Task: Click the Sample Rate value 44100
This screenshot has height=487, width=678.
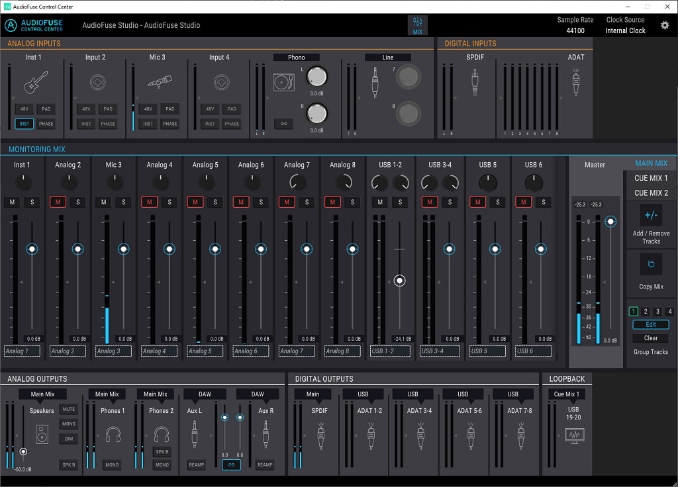Action: click(575, 30)
